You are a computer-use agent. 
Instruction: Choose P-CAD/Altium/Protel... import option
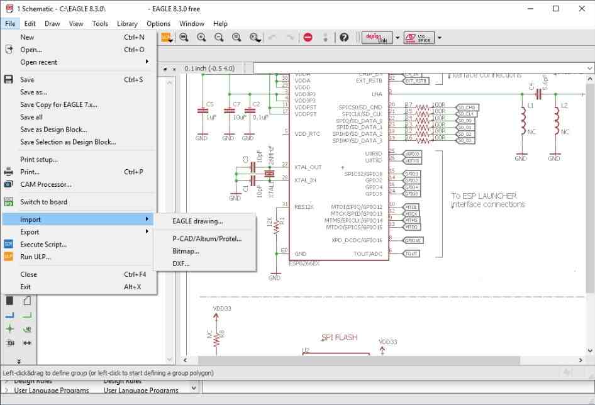pyautogui.click(x=205, y=239)
